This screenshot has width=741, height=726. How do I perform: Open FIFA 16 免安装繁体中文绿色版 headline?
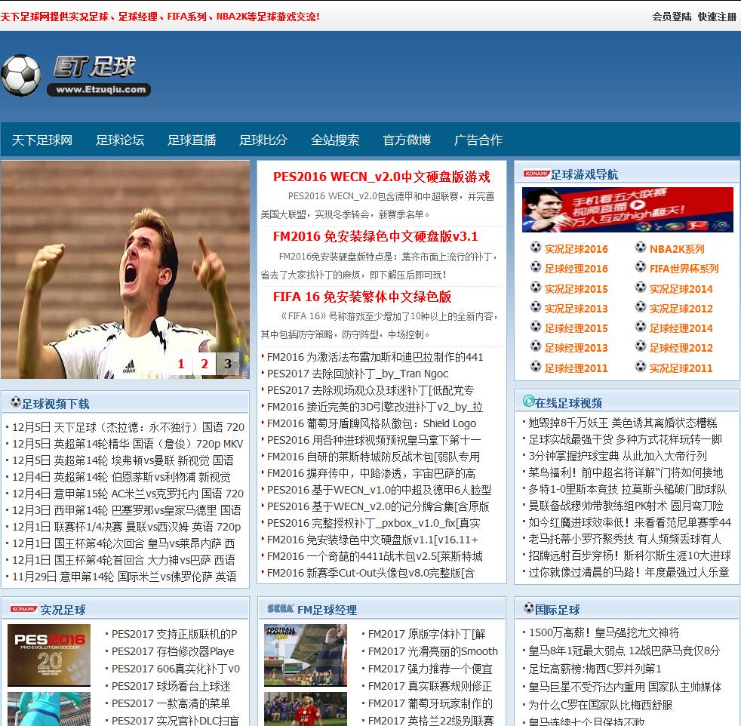[362, 297]
